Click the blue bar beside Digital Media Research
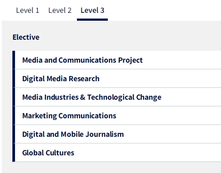 14,79
